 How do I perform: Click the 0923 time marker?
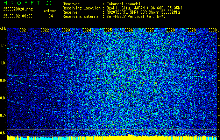click(x=66, y=30)
